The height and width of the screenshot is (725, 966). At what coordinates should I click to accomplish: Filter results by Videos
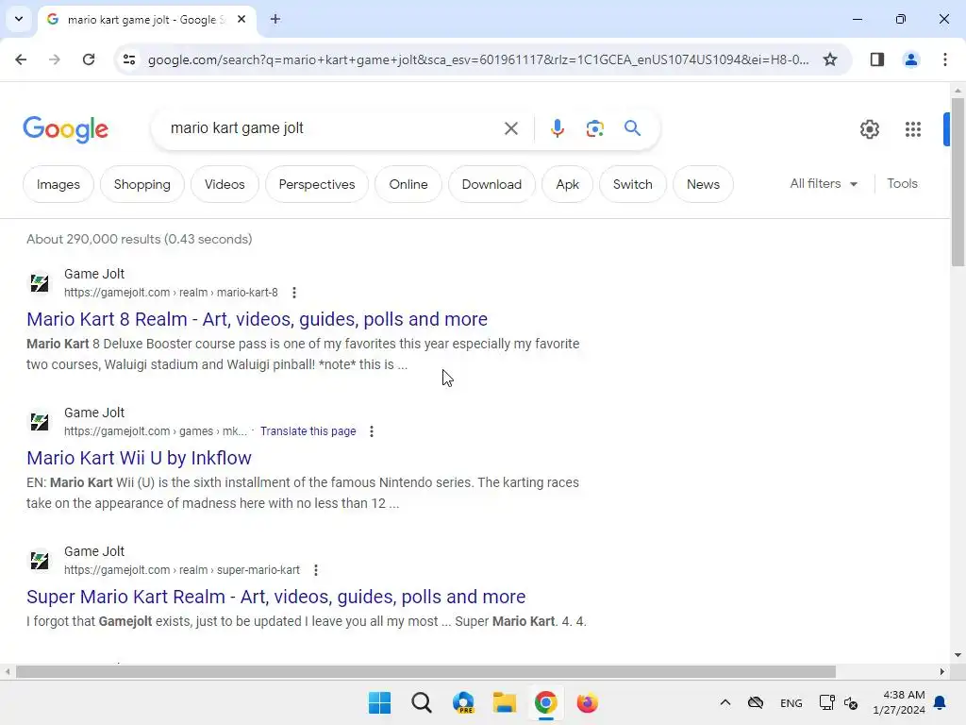(x=225, y=184)
